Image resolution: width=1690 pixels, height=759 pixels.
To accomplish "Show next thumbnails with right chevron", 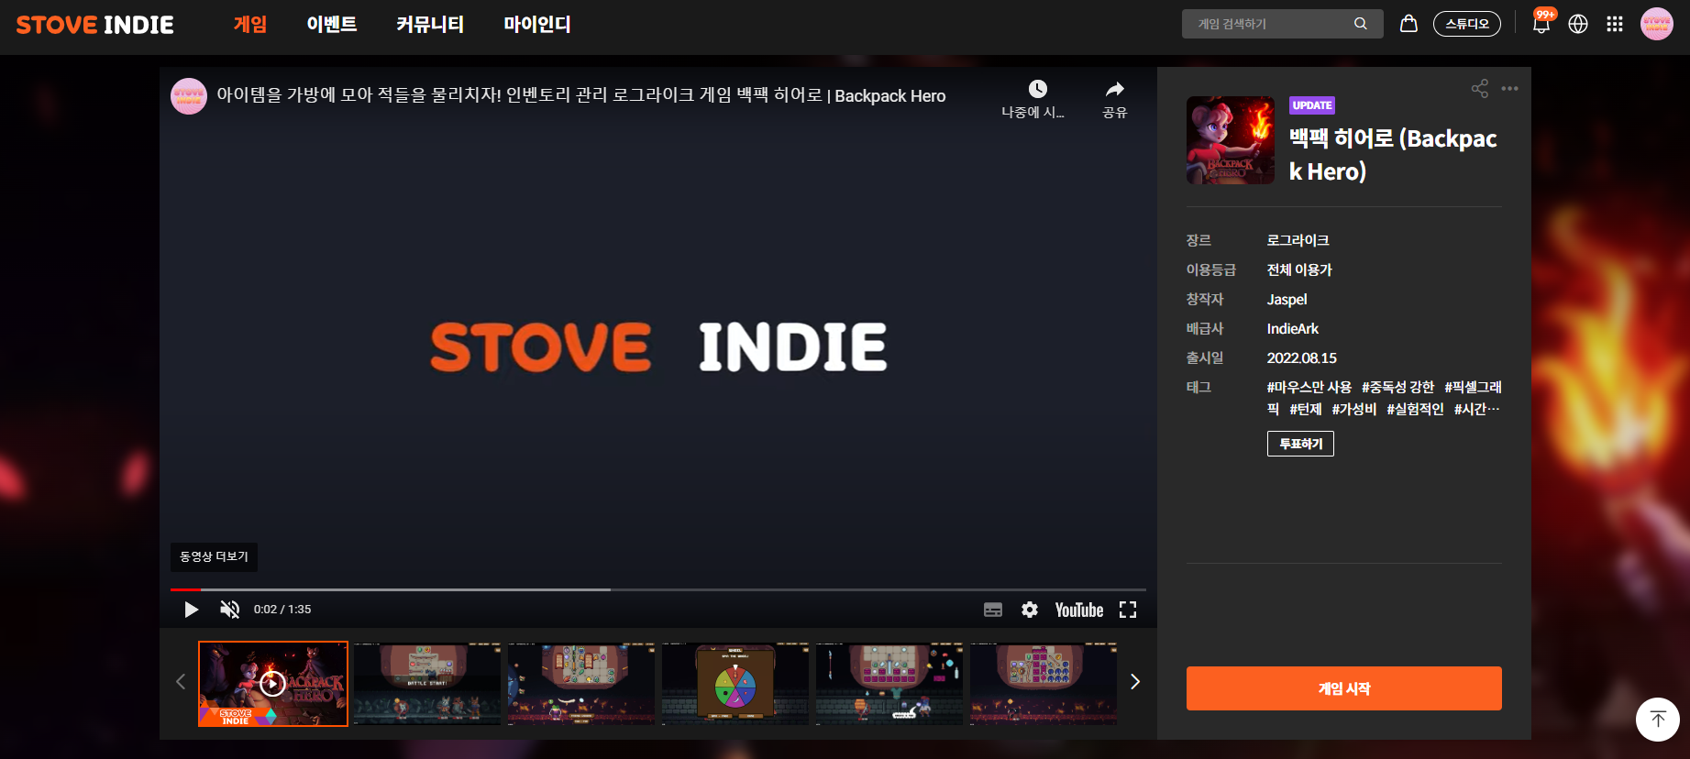I will tap(1135, 682).
